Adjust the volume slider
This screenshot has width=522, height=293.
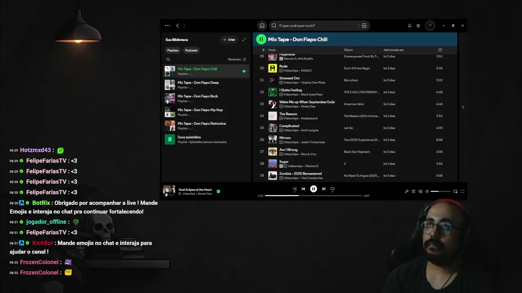[440, 191]
